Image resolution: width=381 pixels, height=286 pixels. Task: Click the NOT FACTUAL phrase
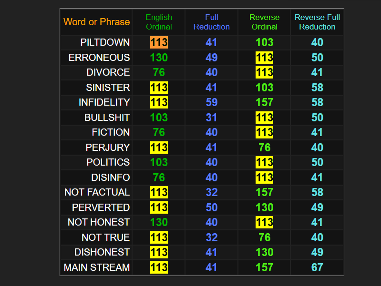coord(97,192)
